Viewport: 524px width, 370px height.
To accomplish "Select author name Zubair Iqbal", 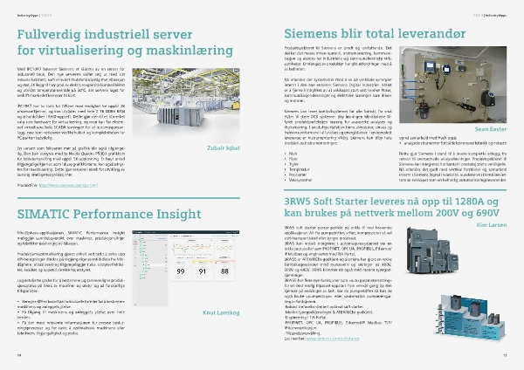I will 224,148.
